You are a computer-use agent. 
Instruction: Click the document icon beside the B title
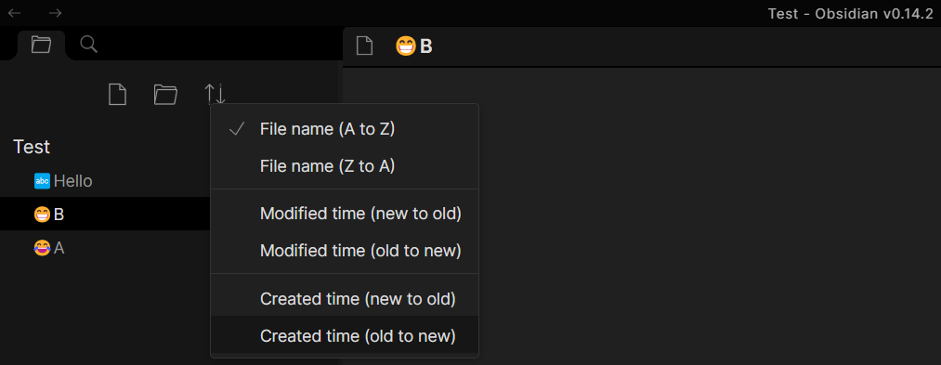pos(364,46)
